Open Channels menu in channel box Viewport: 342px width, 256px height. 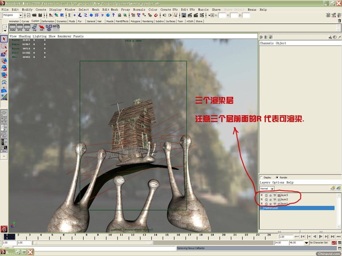click(x=267, y=43)
